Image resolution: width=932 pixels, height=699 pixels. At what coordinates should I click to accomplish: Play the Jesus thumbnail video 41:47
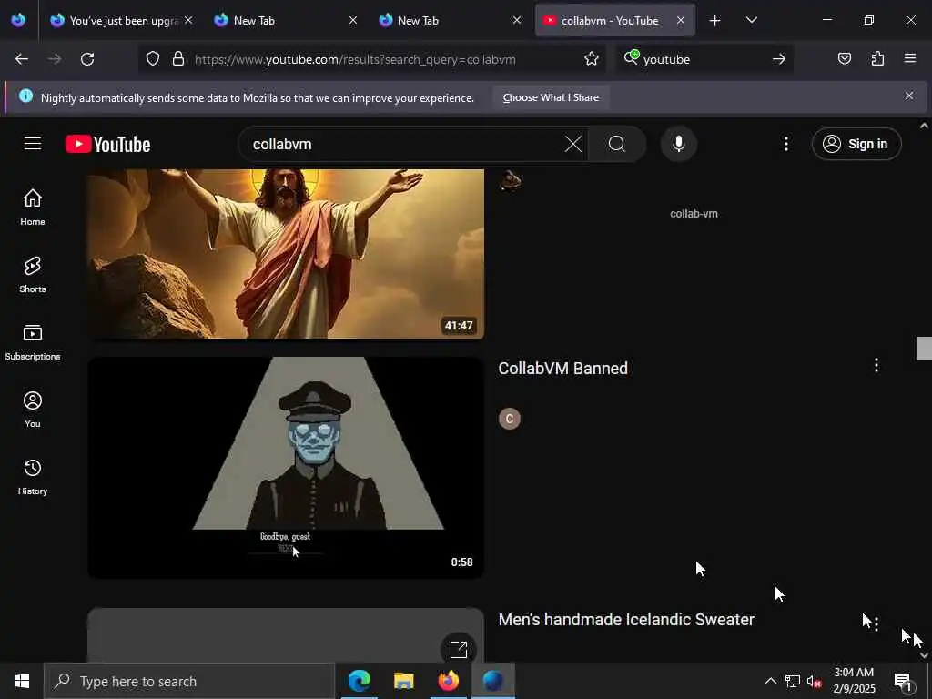click(x=286, y=254)
